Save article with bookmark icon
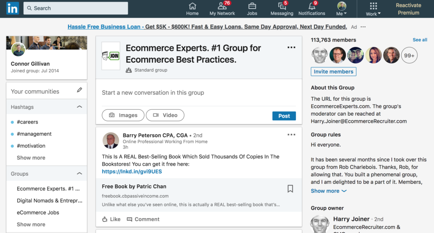 290,189
